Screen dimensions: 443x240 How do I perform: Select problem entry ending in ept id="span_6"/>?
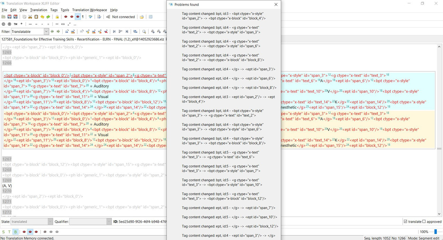(229, 78)
